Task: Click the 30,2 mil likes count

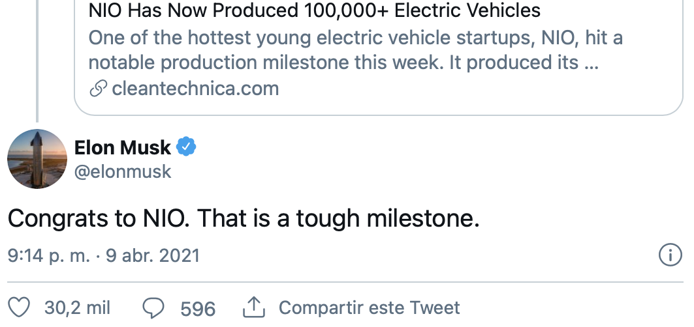Action: (x=77, y=307)
